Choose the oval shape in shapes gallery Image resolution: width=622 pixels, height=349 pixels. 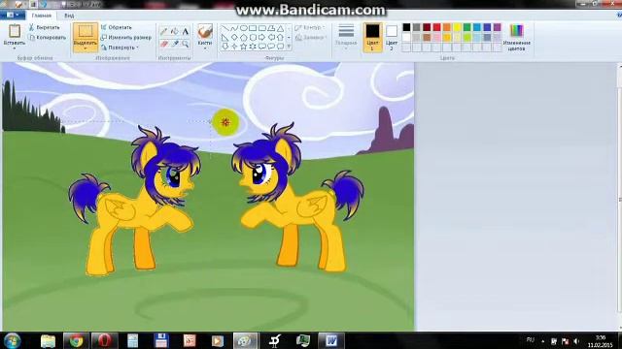[x=243, y=28]
